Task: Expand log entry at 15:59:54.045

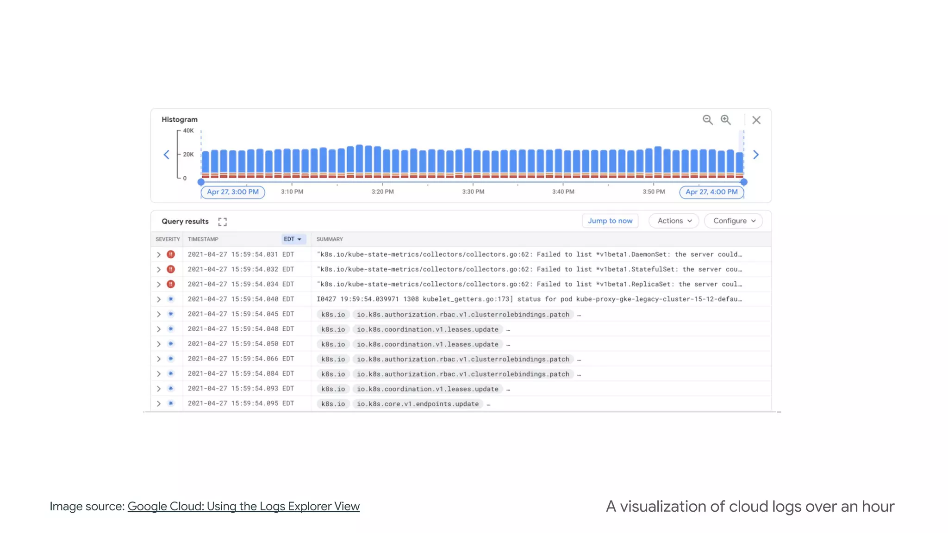Action: pyautogui.click(x=159, y=314)
